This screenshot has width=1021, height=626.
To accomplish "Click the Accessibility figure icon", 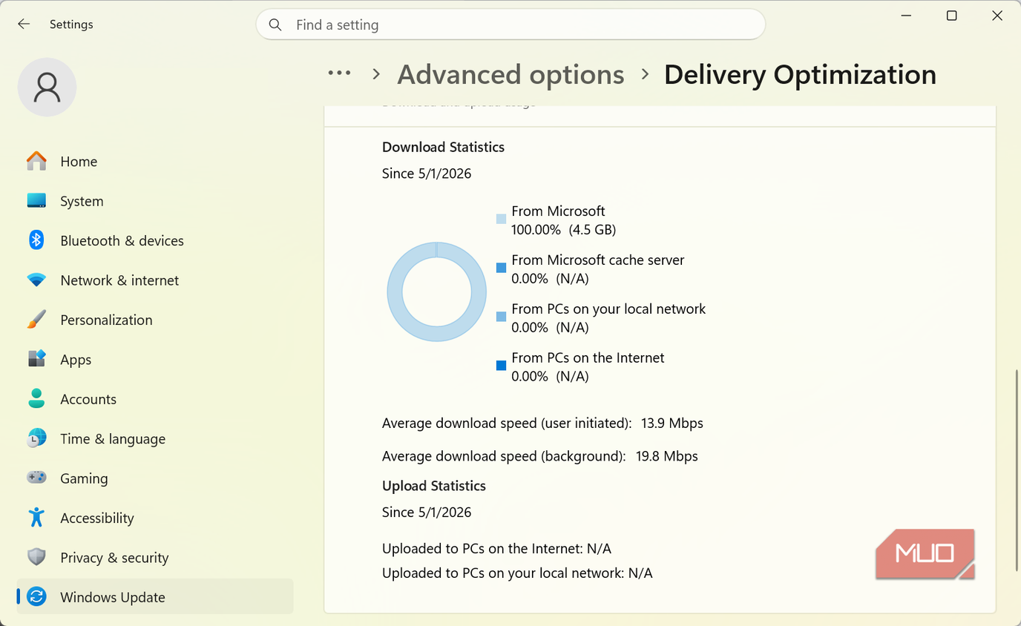I will pyautogui.click(x=36, y=518).
